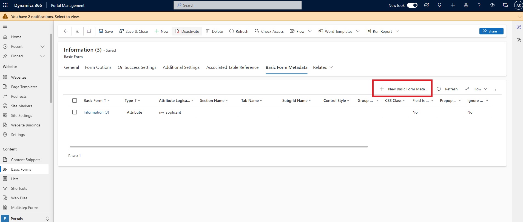Click the horizontal scrollbar under grid
Image resolution: width=523 pixels, height=222 pixels.
[x=218, y=147]
